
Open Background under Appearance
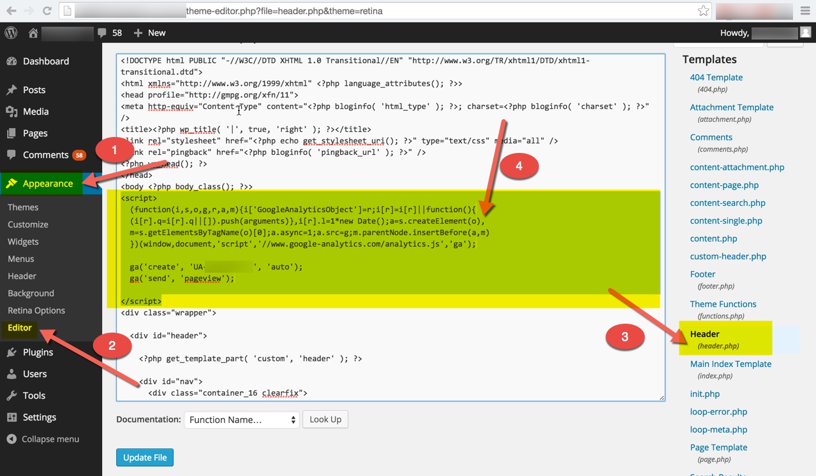tap(31, 293)
